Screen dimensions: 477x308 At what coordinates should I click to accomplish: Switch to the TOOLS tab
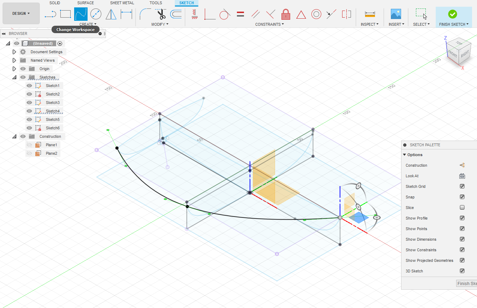(x=156, y=3)
